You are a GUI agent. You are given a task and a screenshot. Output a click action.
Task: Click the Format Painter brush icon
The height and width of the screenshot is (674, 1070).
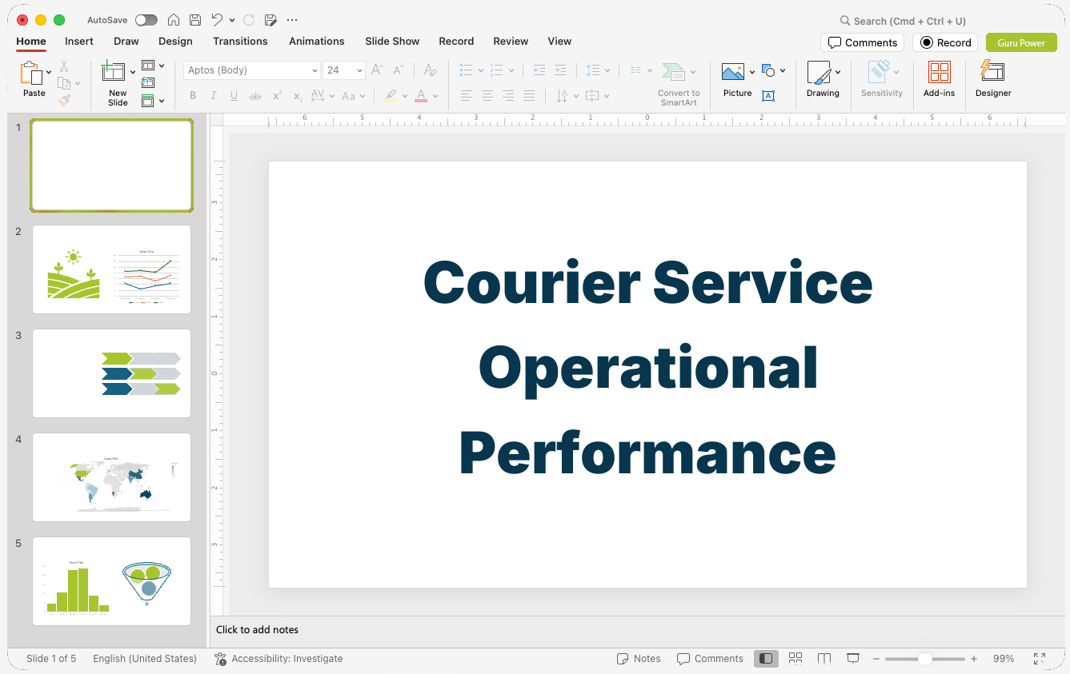pyautogui.click(x=64, y=101)
